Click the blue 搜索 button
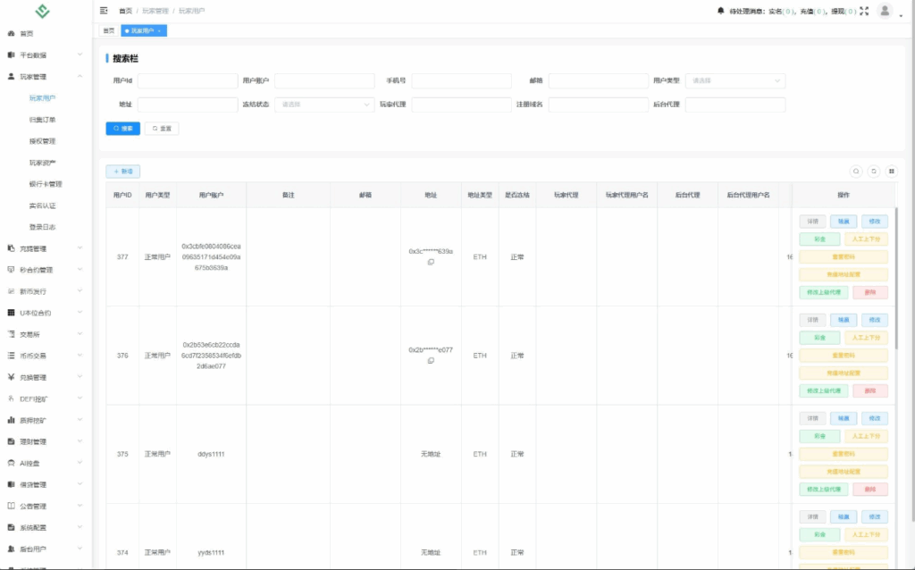Viewport: 915px width, 570px height. tap(123, 129)
